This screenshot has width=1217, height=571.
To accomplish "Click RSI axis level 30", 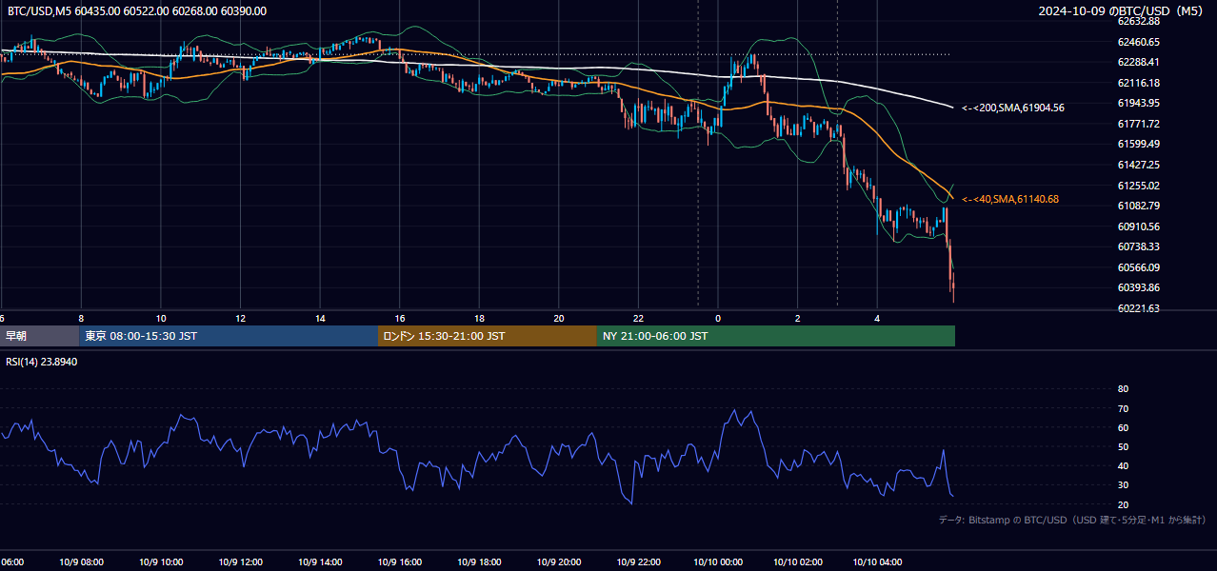I will click(1123, 485).
